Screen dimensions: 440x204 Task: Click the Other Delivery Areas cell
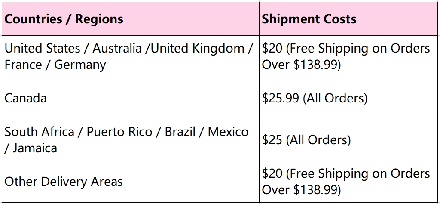131,182
